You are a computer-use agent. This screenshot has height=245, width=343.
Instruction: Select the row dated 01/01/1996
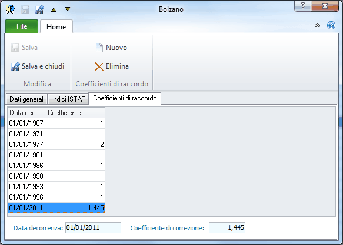[x=56, y=197]
